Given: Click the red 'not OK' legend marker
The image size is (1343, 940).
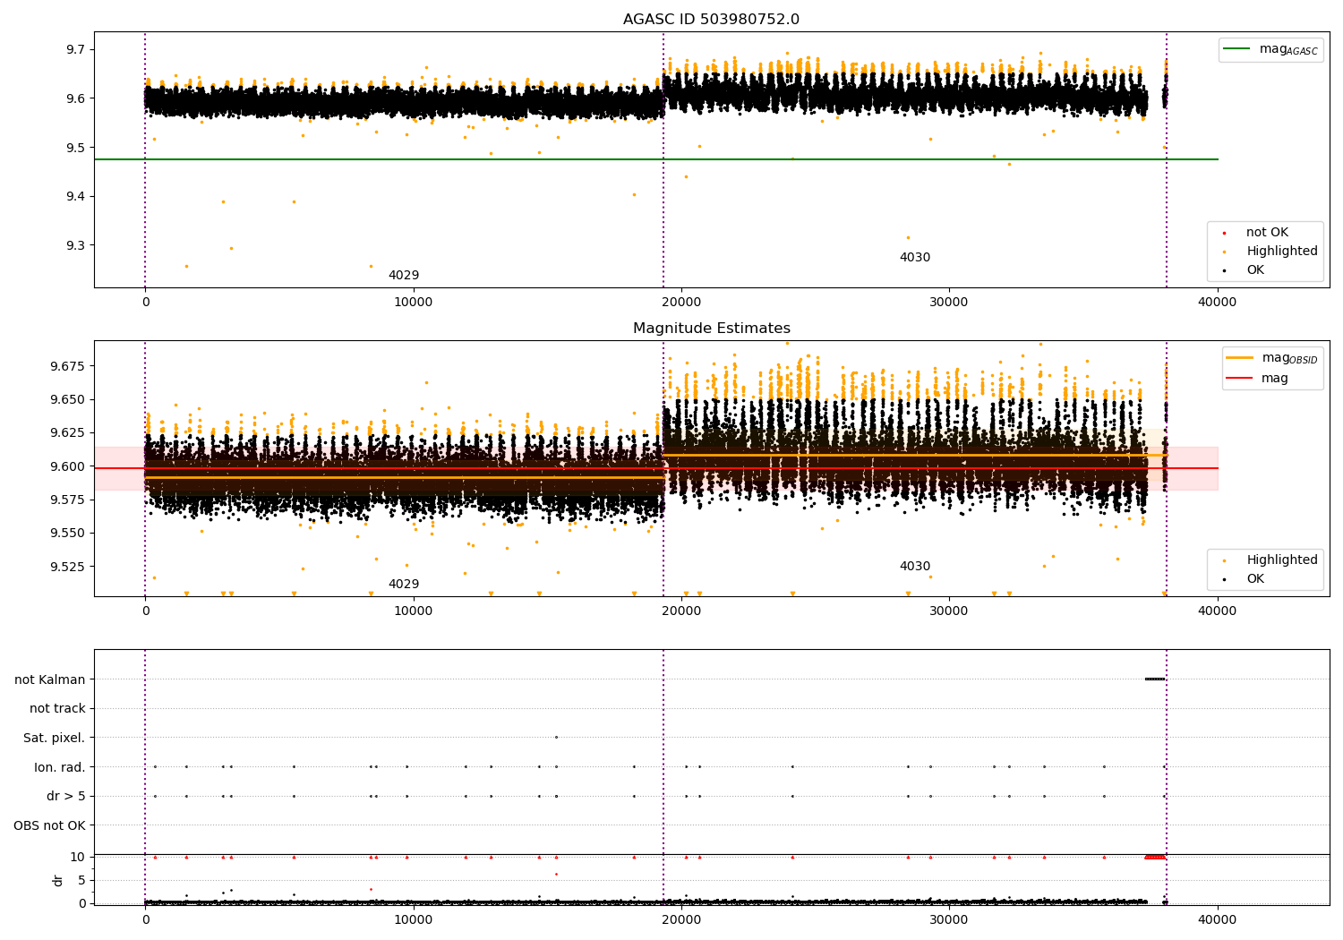Looking at the screenshot, I should tap(1224, 233).
